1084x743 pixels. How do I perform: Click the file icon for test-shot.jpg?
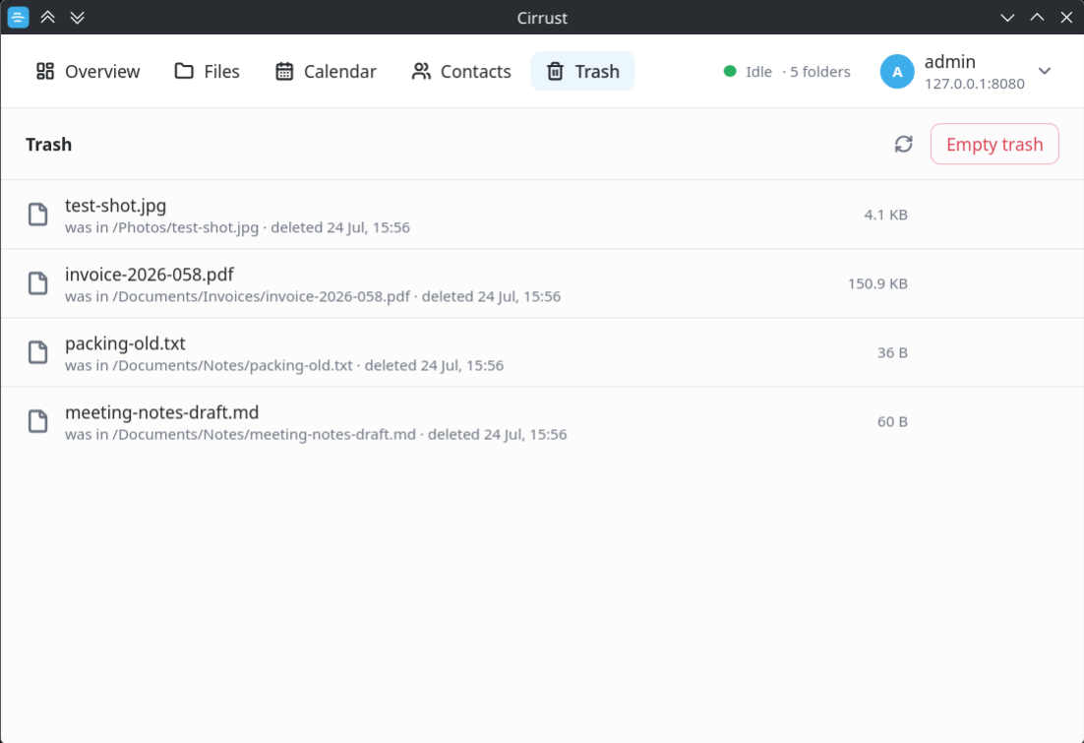pos(38,215)
